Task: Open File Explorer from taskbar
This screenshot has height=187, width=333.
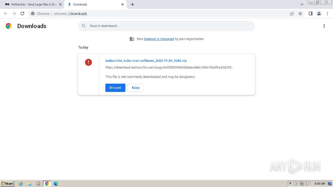Action: [x=29, y=184]
